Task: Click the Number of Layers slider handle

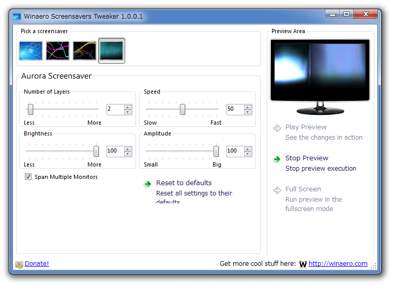Action: click(31, 110)
